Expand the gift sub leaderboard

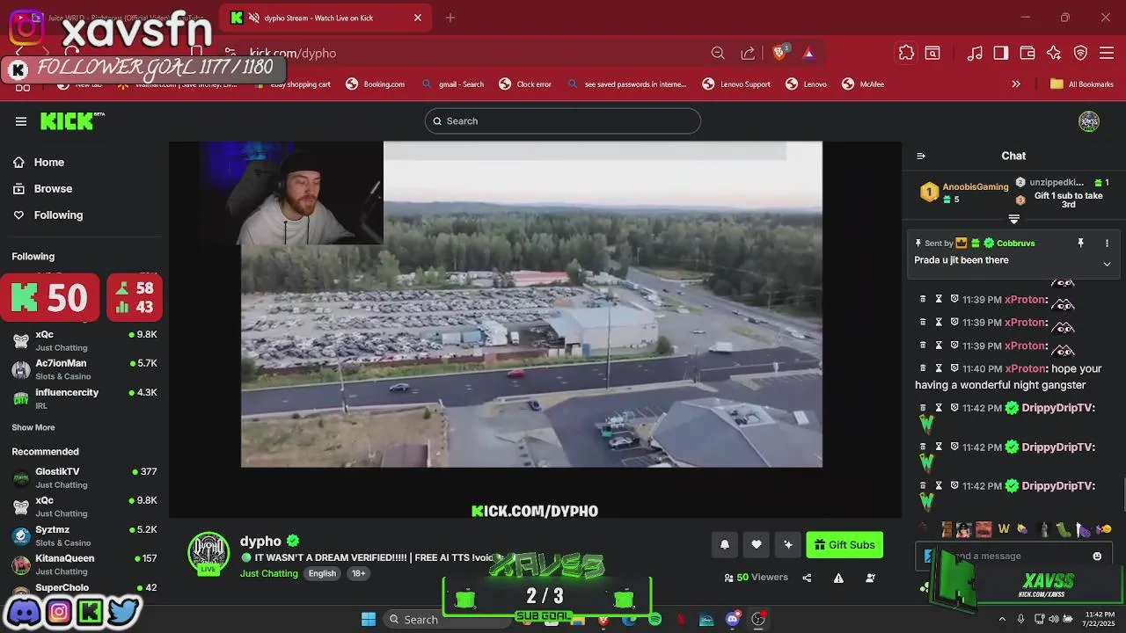pyautogui.click(x=1013, y=219)
